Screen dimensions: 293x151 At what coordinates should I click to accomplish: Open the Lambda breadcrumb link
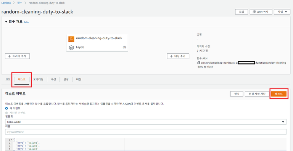[6, 3]
